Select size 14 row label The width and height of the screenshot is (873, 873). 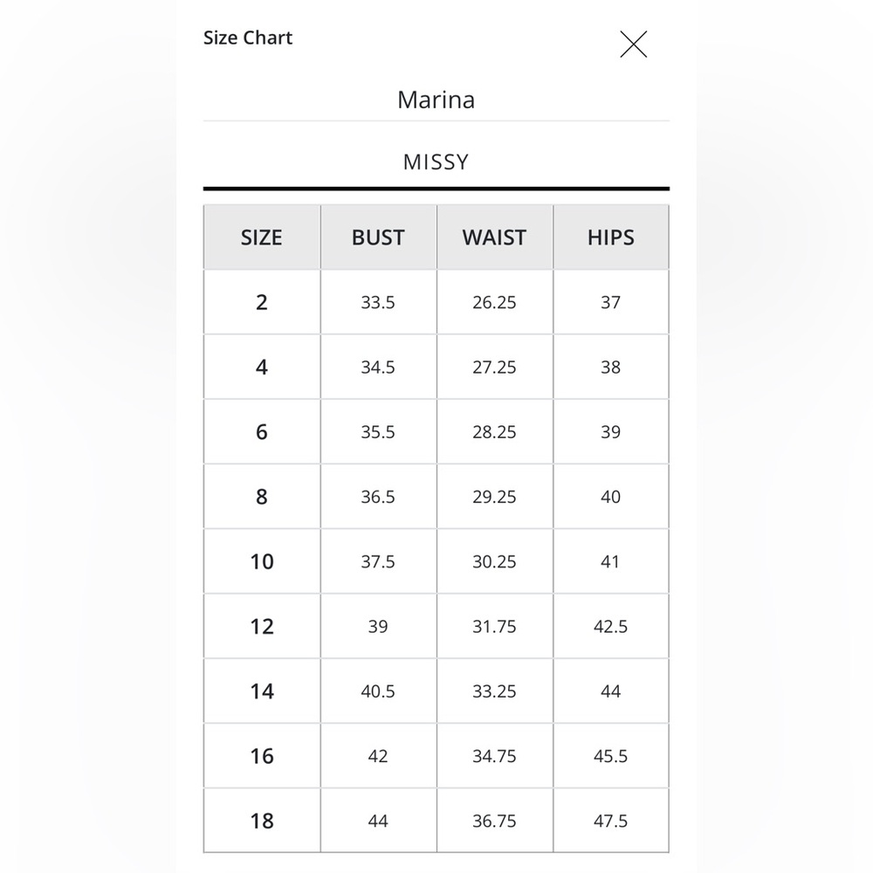(262, 691)
